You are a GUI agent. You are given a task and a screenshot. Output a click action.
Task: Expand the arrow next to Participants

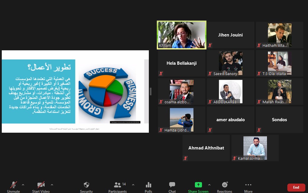[133, 185]
